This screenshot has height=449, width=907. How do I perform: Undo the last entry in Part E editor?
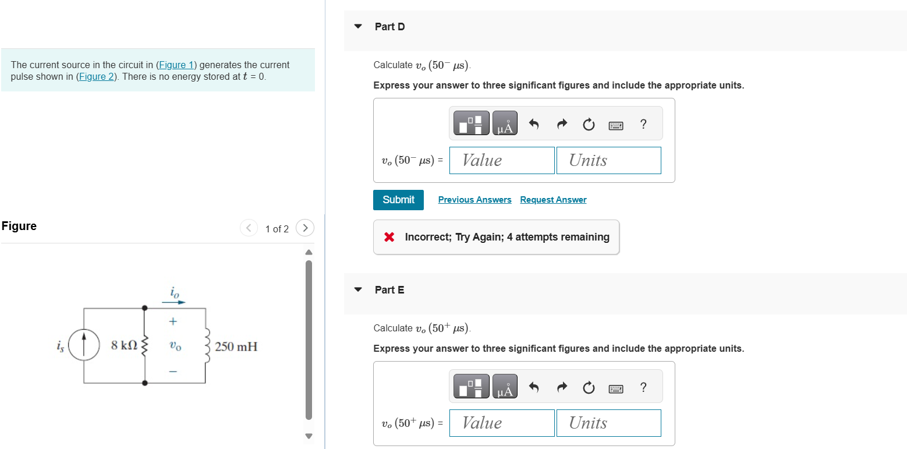point(534,386)
